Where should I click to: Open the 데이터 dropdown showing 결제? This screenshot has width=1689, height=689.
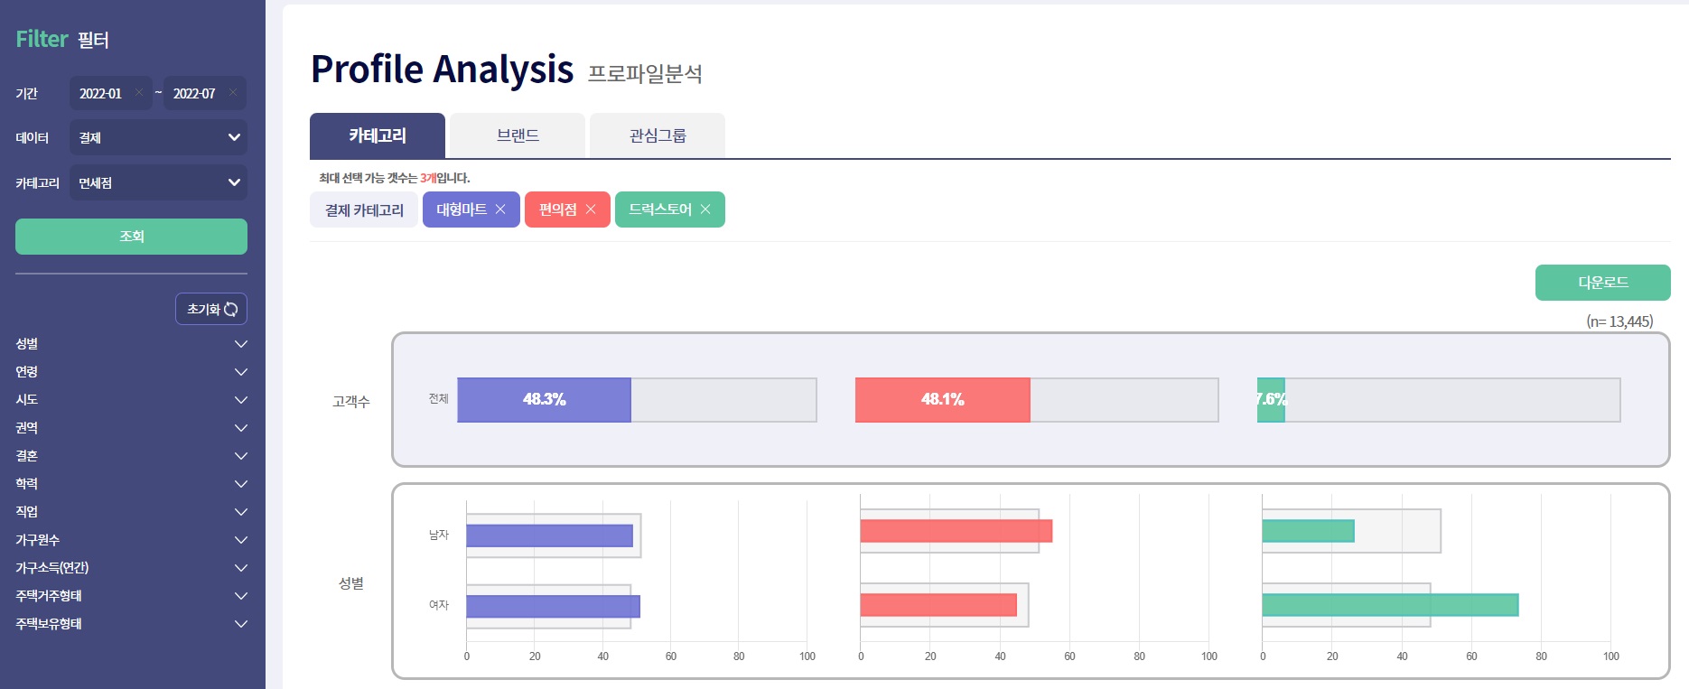(158, 137)
